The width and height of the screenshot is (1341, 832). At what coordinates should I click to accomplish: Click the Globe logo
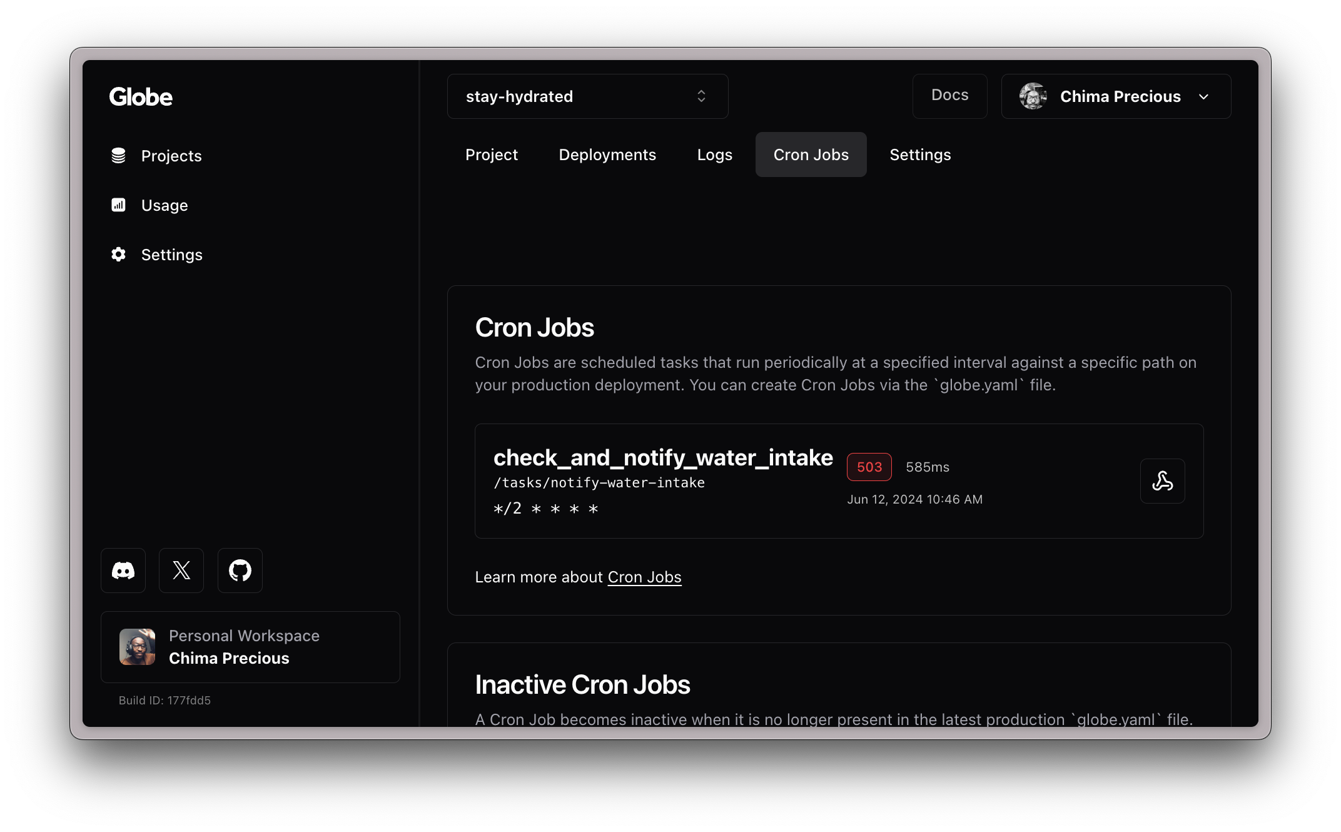pyautogui.click(x=141, y=96)
